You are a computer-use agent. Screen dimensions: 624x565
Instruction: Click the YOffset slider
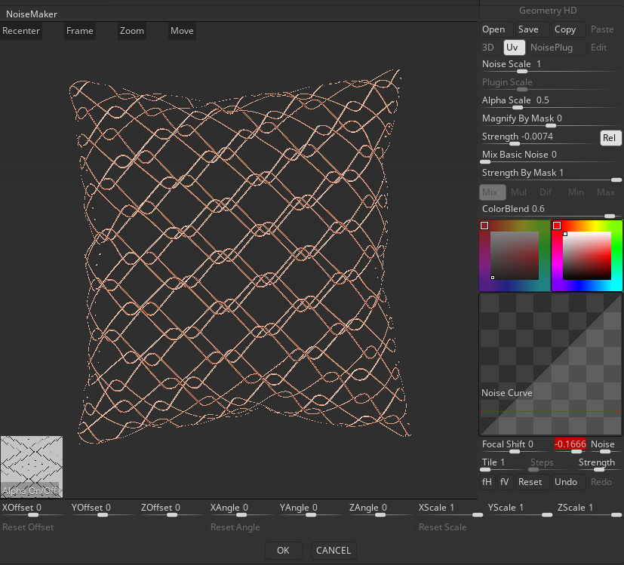click(103, 510)
